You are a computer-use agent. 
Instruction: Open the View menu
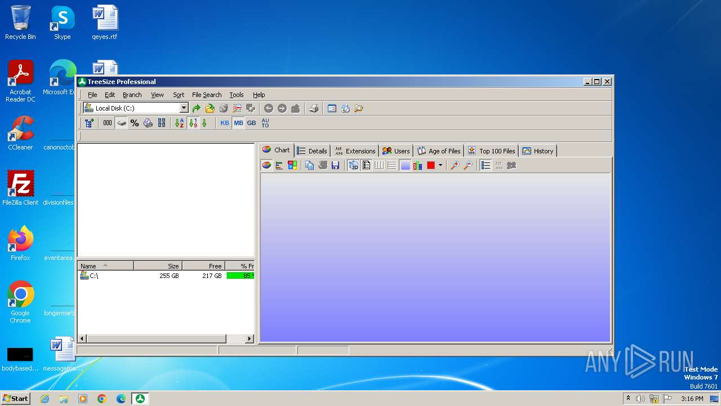(157, 95)
